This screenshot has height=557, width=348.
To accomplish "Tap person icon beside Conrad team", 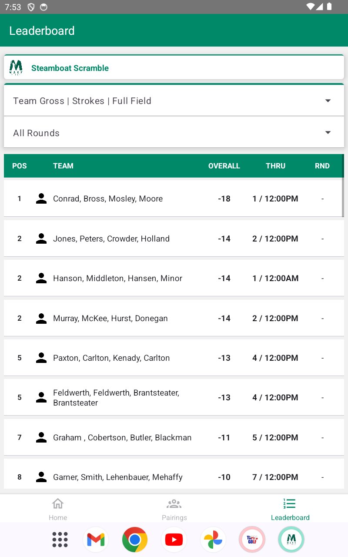I will (x=41, y=199).
